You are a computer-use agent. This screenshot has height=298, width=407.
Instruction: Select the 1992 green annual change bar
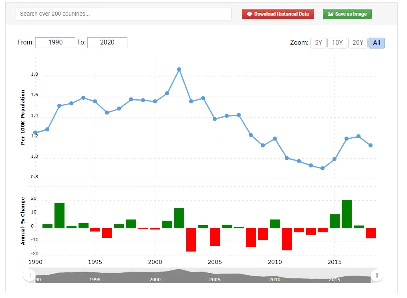point(59,215)
